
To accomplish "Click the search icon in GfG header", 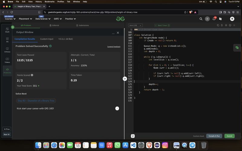I will tap(201, 19).
